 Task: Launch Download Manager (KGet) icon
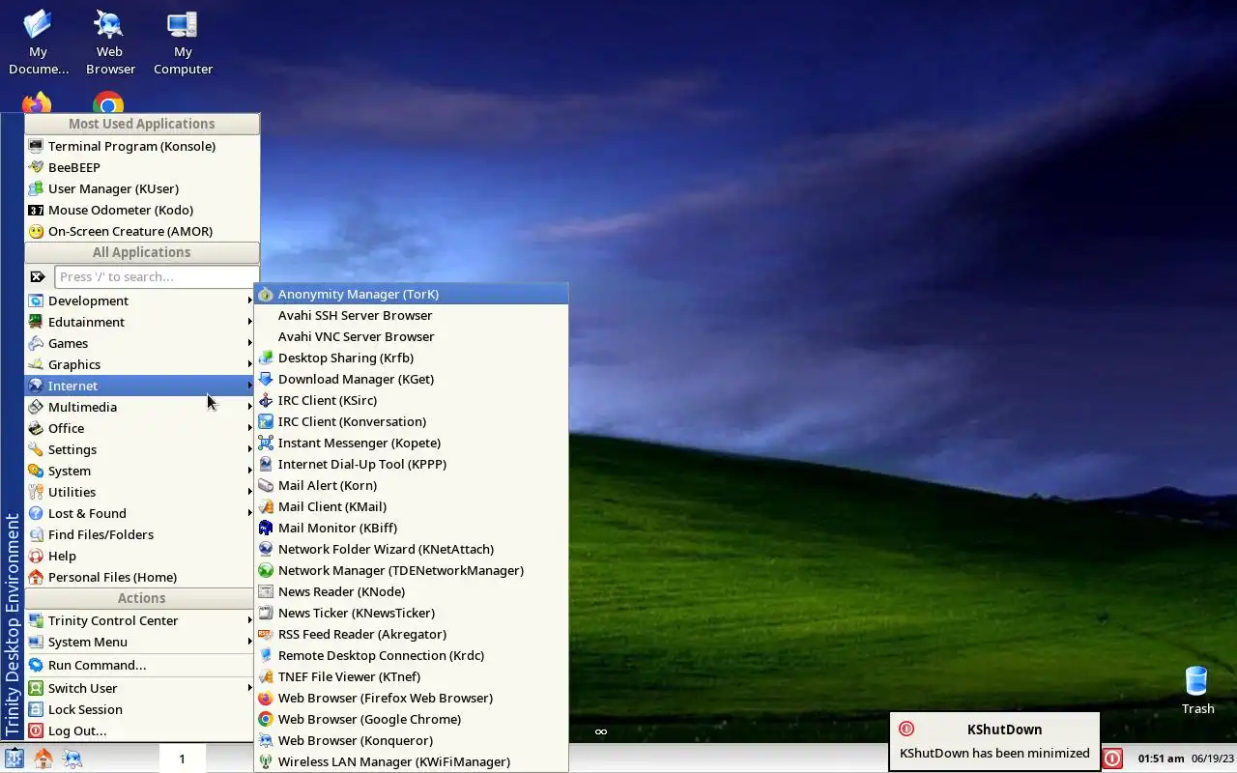tap(266, 379)
